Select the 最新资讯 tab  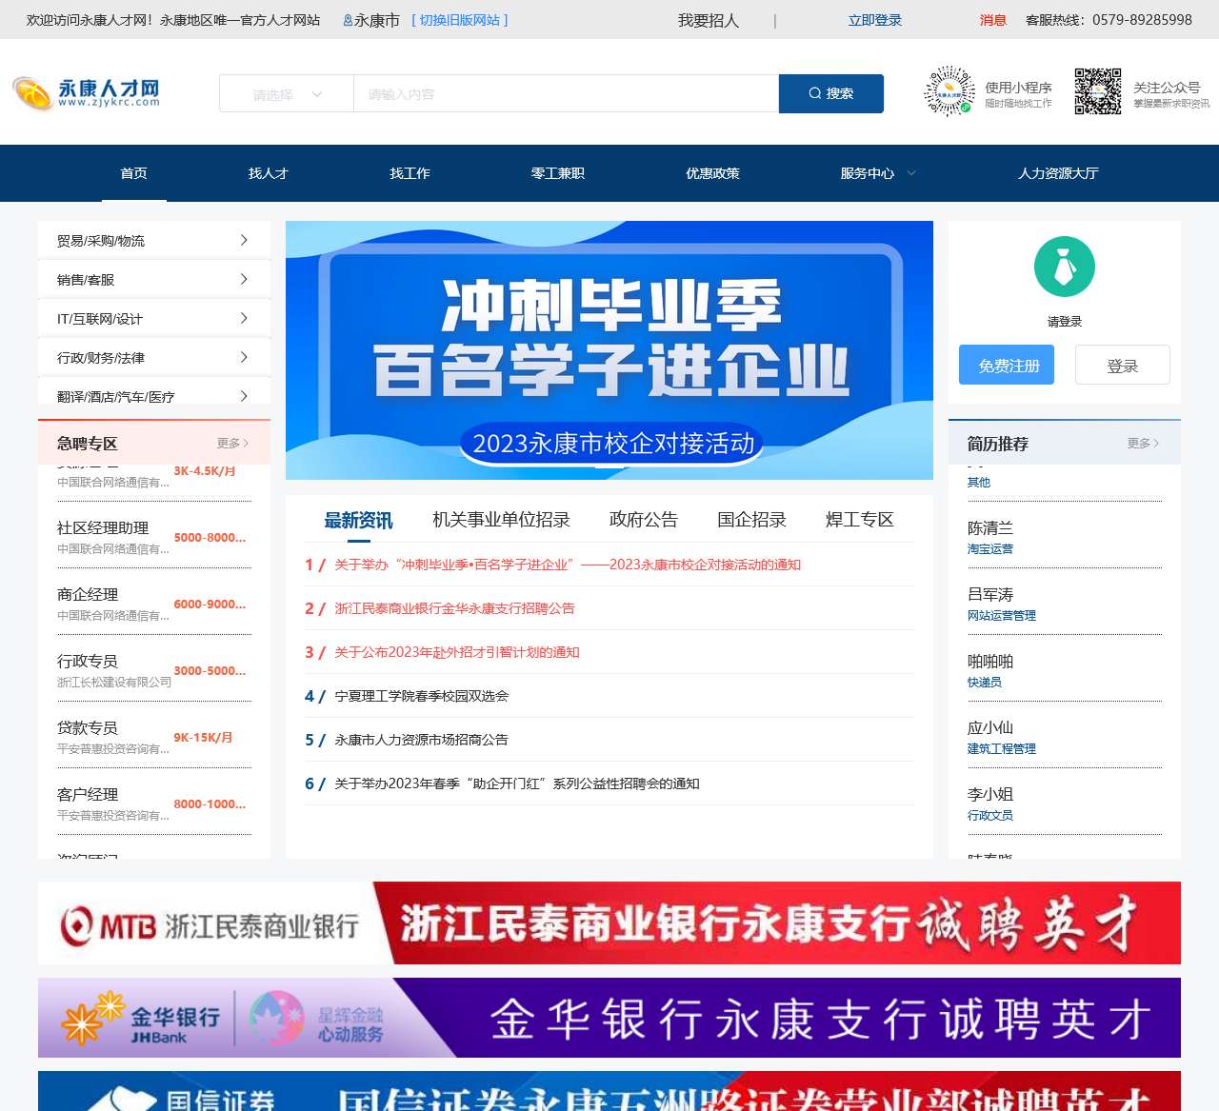click(358, 520)
